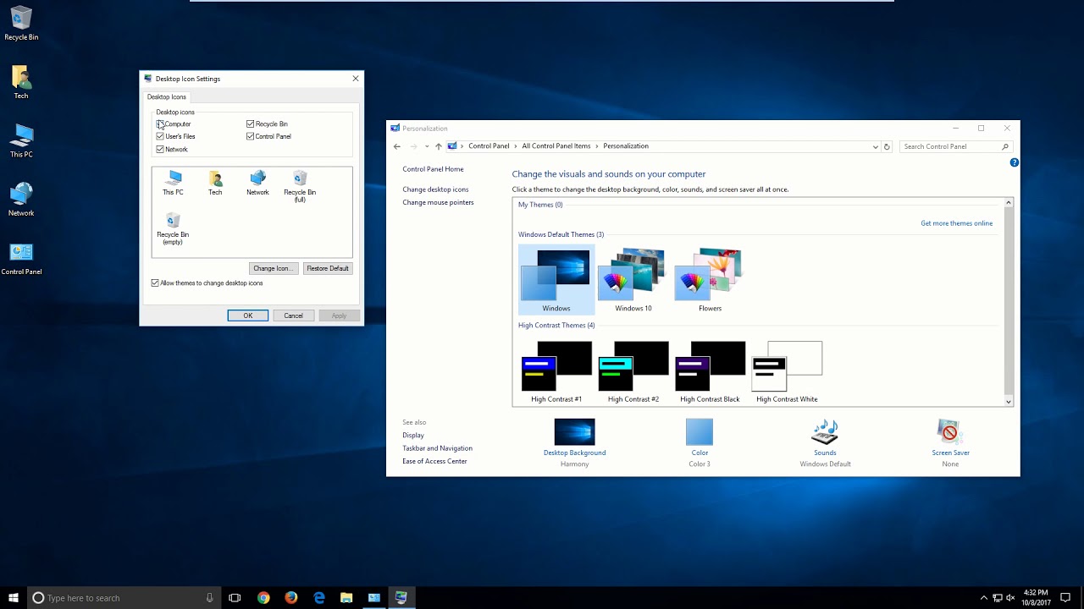Switch to the Desktop Icons tab
1084x609 pixels.
coord(166,96)
